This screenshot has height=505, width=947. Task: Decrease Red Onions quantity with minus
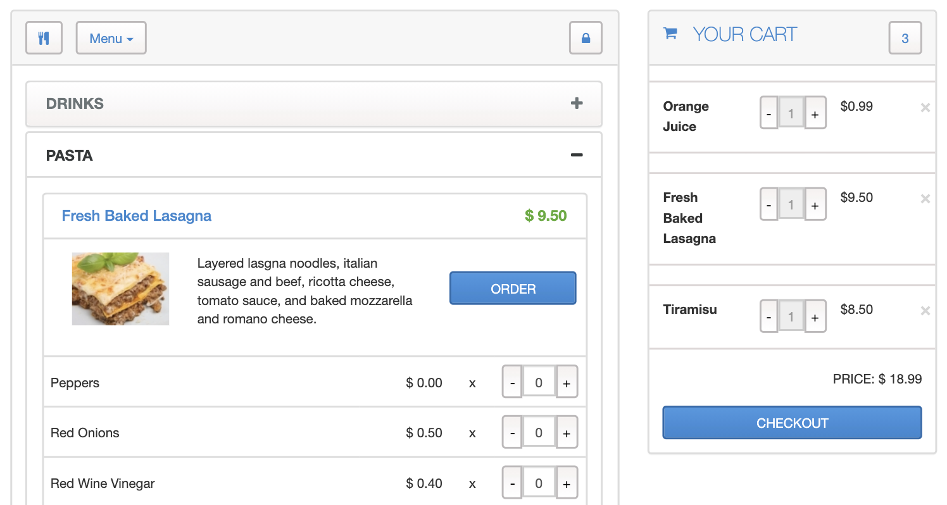pyautogui.click(x=512, y=433)
